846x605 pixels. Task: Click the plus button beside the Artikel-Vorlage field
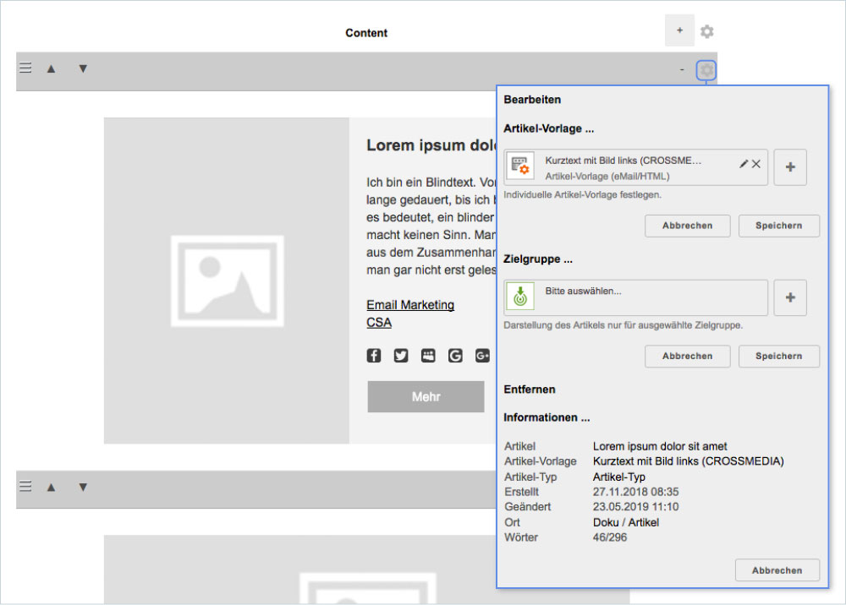[x=790, y=167]
